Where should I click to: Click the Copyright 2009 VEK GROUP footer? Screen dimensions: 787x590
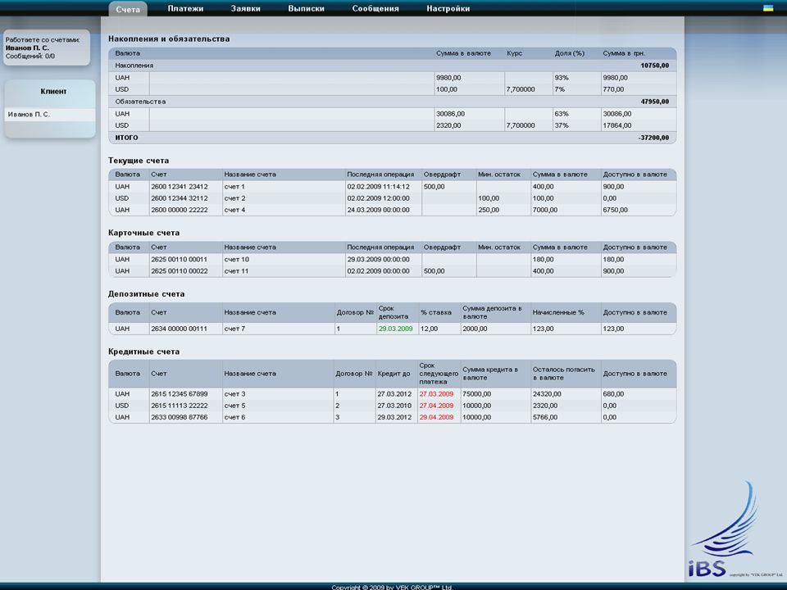coord(393,587)
